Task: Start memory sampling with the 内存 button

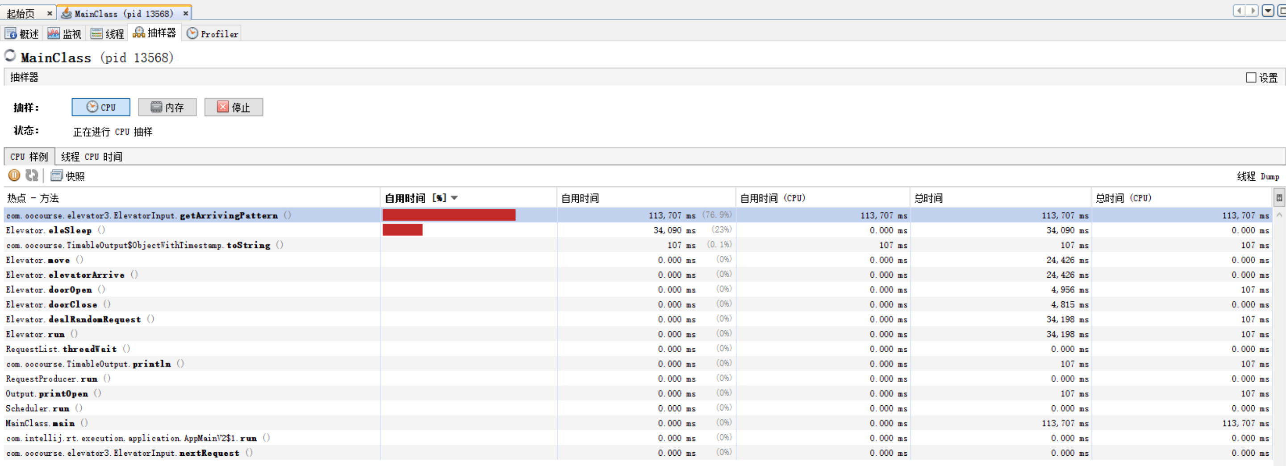Action: coord(167,107)
